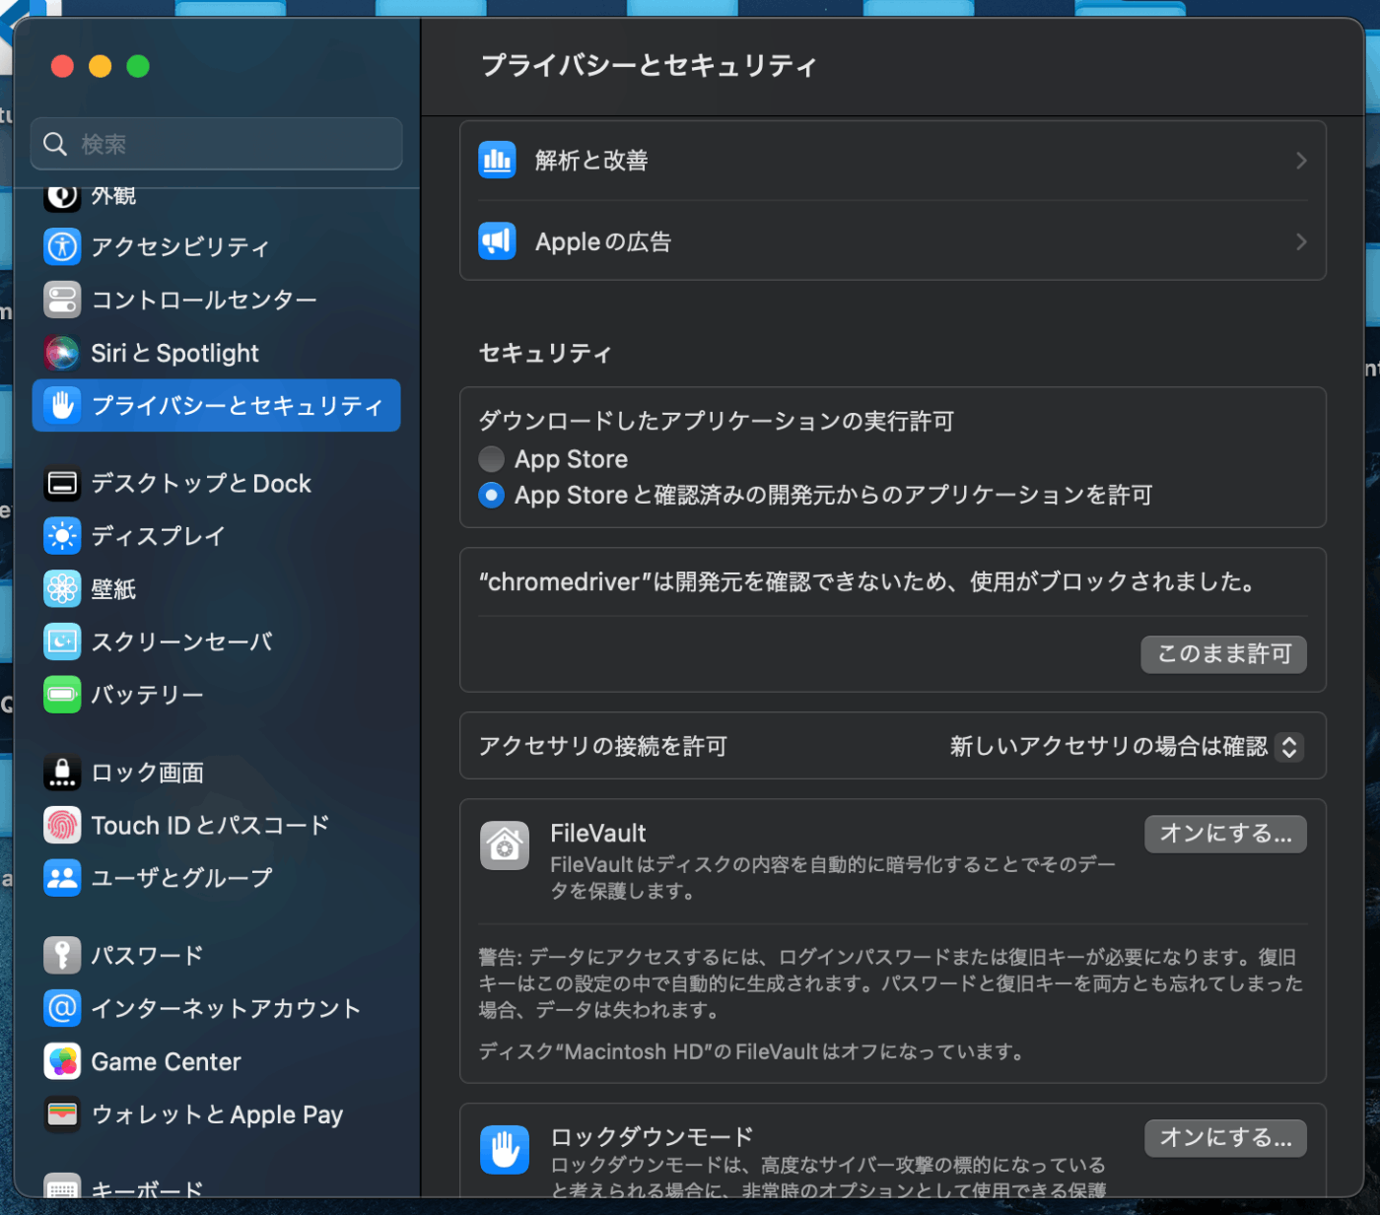Image resolution: width=1380 pixels, height=1215 pixels.
Task: Open the Game Center icon
Action: click(62, 1061)
